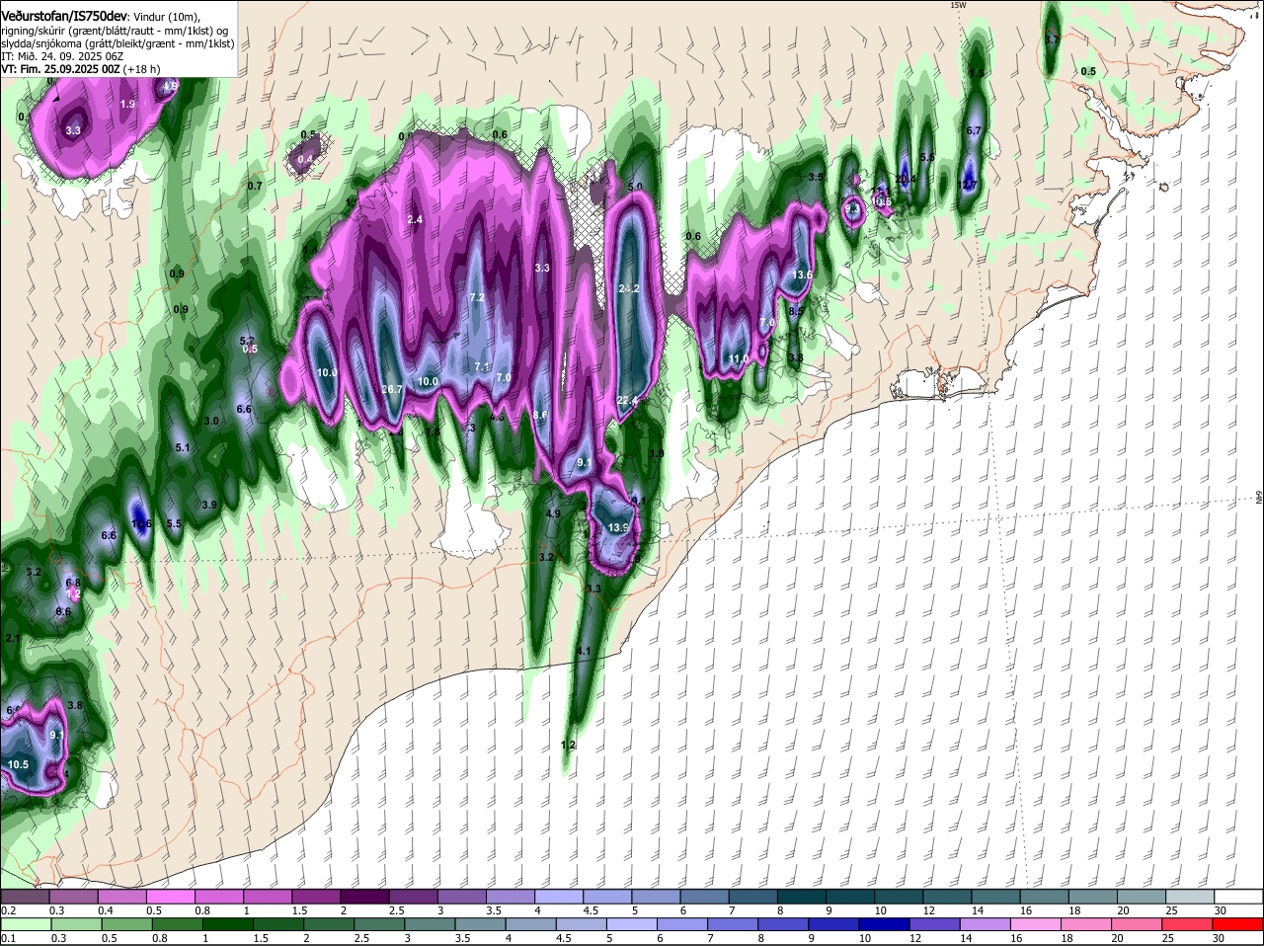1264x946 pixels.
Task: Click the 26.7 precipitation value on the map
Action: pos(392,389)
